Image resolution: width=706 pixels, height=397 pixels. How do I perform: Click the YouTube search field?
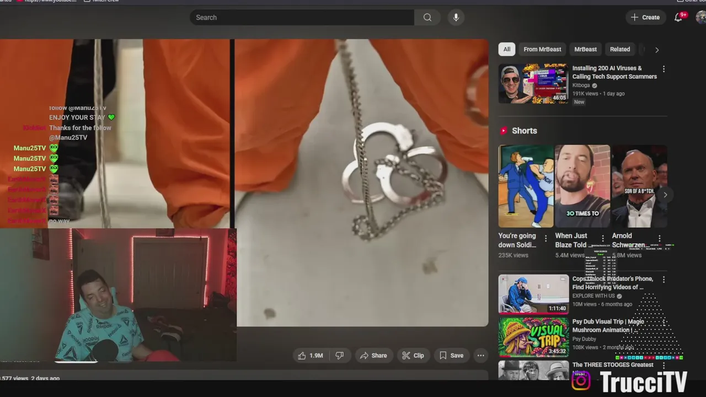point(302,17)
